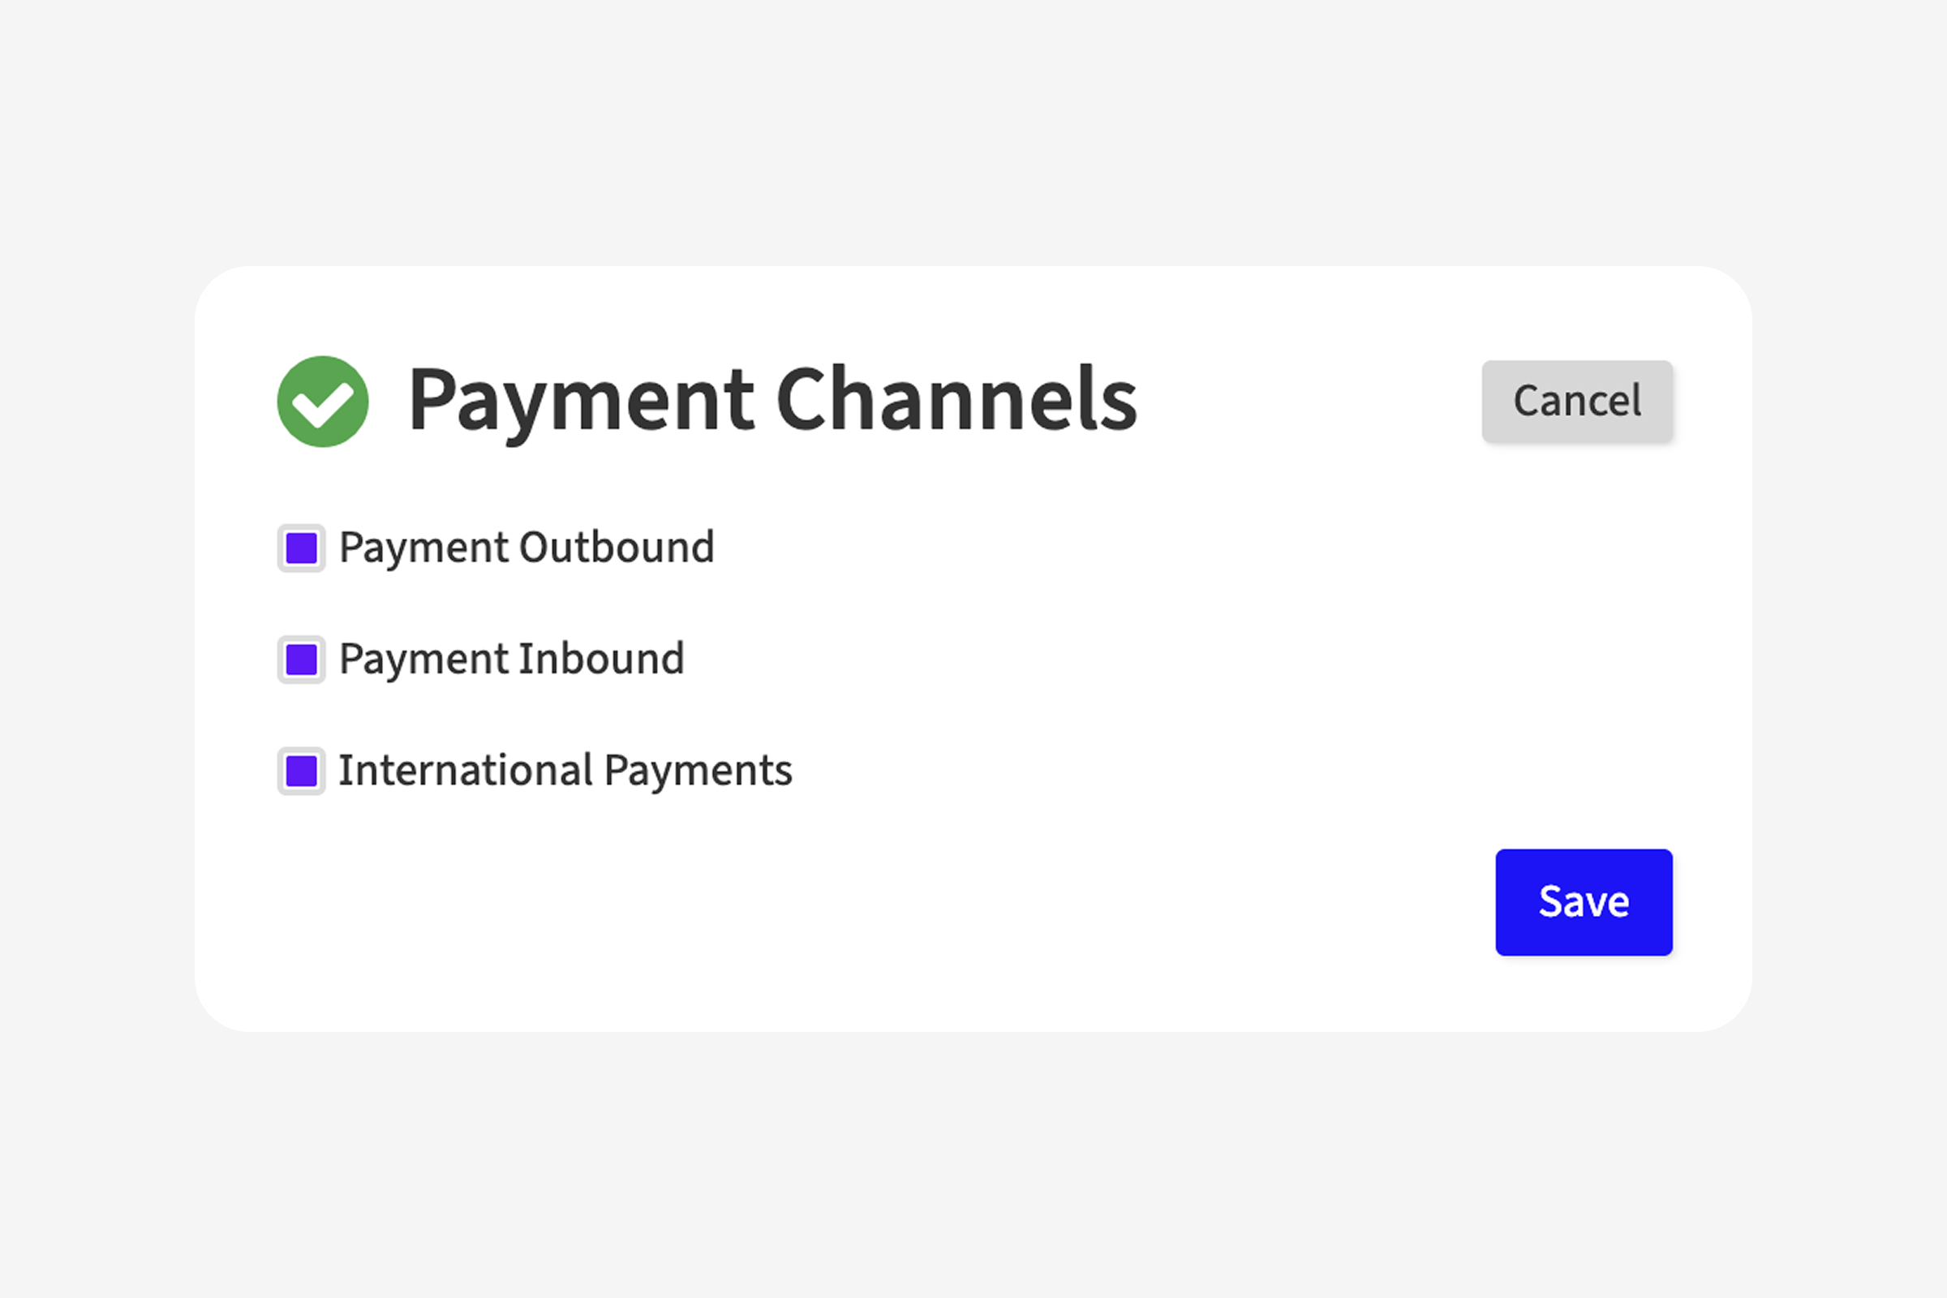
Task: Click the Payment Outbound label text
Action: pyautogui.click(x=527, y=548)
